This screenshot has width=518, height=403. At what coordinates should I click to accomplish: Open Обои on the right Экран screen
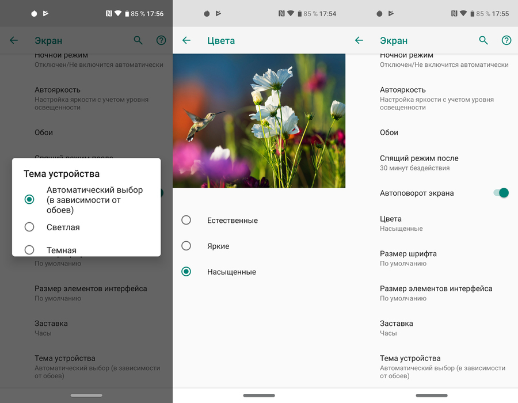pyautogui.click(x=432, y=132)
